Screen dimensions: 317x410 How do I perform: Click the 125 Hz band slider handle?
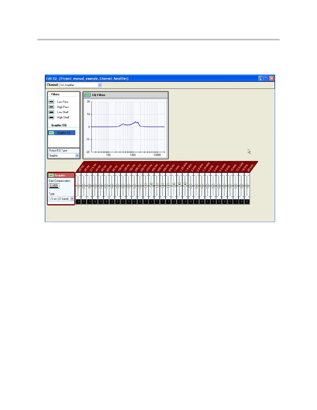[123, 186]
